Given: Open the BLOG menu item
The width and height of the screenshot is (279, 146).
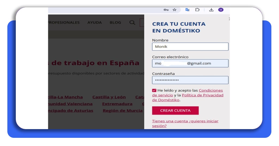Looking at the screenshot, I should coord(115,22).
